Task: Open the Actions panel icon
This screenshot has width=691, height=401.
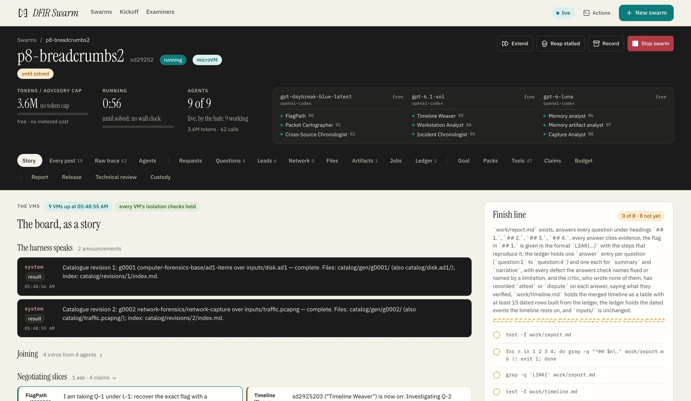Action: point(586,13)
